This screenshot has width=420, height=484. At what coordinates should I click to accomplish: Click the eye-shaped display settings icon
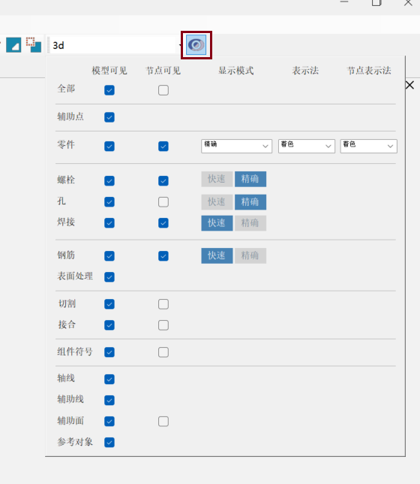tap(196, 45)
